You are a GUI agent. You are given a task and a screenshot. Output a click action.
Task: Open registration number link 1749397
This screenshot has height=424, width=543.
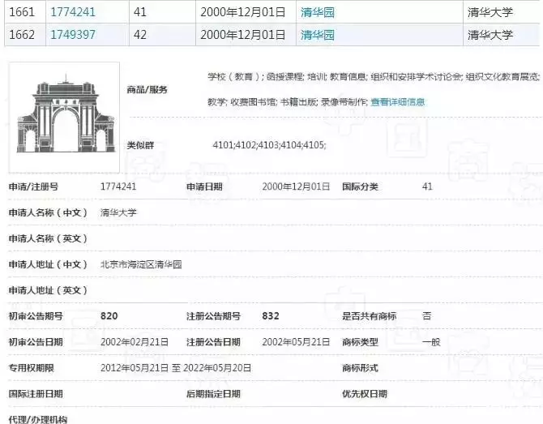coord(73,35)
